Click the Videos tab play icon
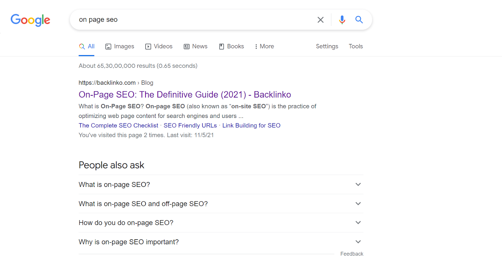502x260 pixels. tap(148, 46)
